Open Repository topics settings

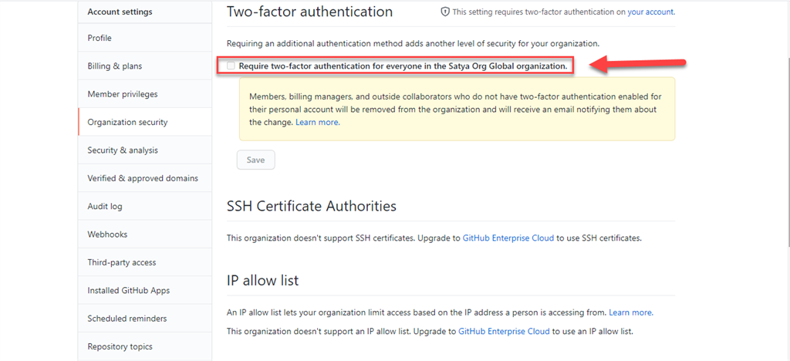144,347
